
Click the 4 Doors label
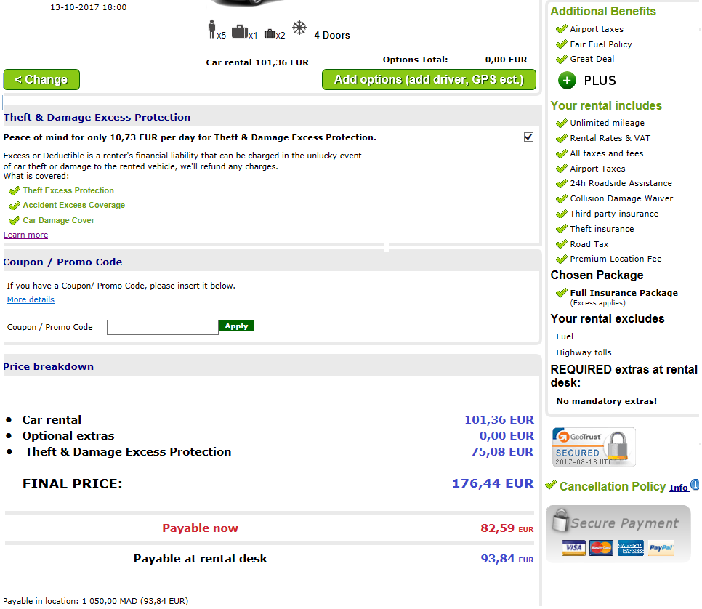(x=332, y=35)
